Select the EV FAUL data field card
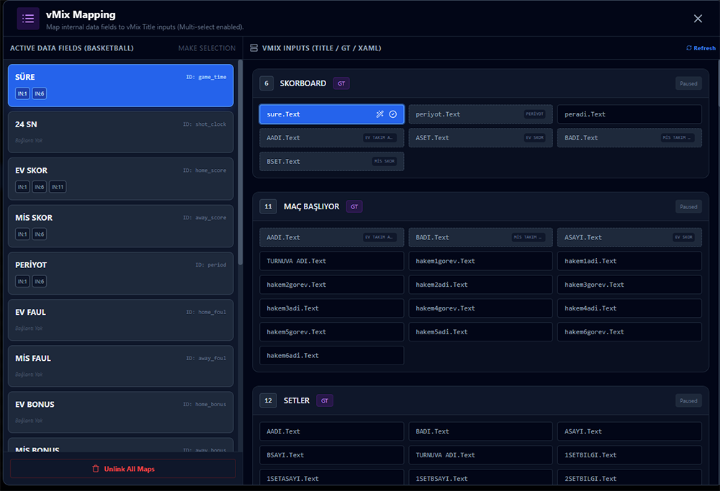 pos(120,319)
